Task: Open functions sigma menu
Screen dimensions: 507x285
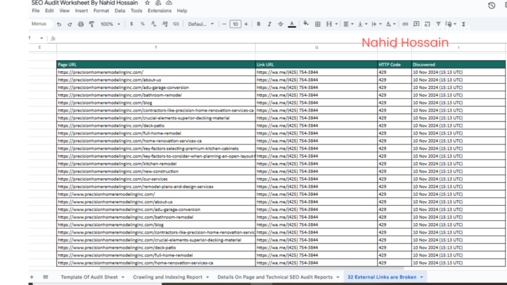Action: point(463,24)
